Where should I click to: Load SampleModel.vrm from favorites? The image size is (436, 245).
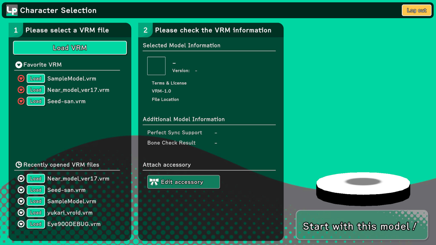(x=36, y=79)
